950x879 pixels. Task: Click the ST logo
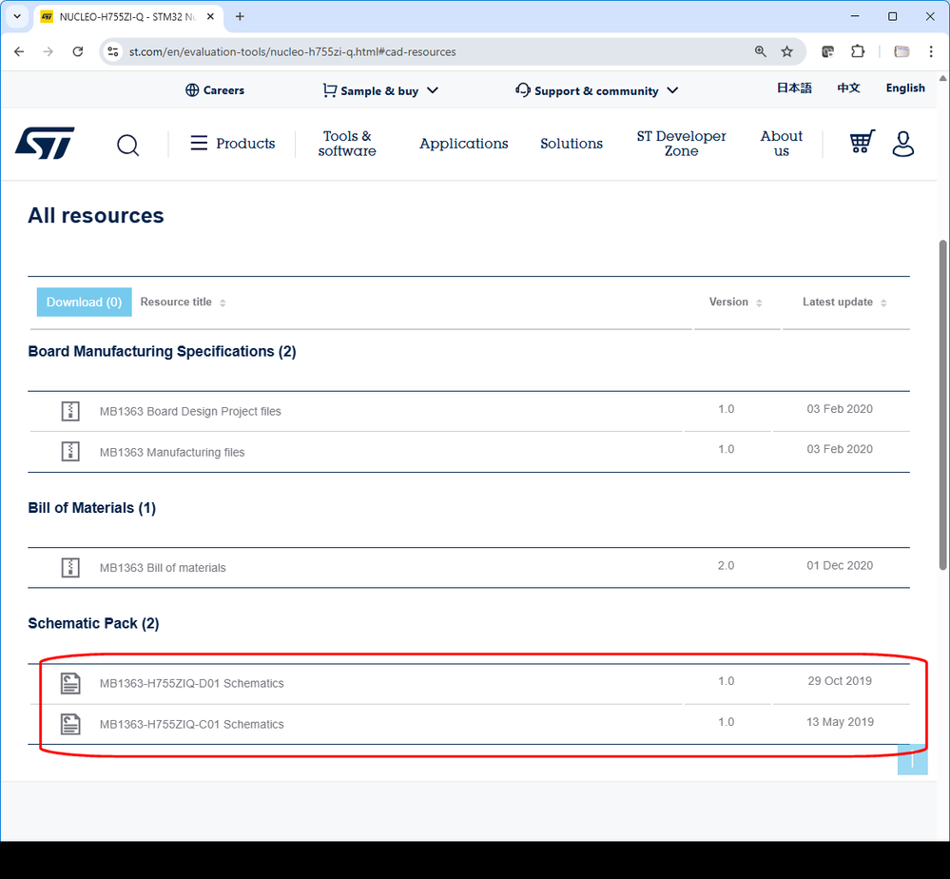pos(45,143)
